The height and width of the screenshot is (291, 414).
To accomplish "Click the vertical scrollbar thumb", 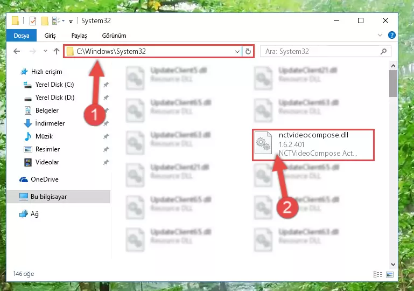I will (x=393, y=84).
